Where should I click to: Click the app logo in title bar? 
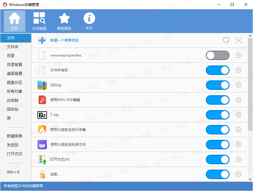click(5, 4)
